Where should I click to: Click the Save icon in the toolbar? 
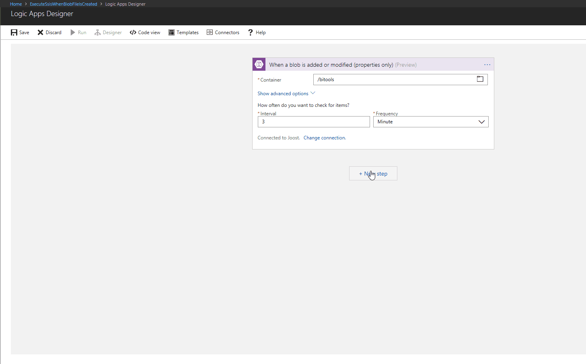click(14, 32)
